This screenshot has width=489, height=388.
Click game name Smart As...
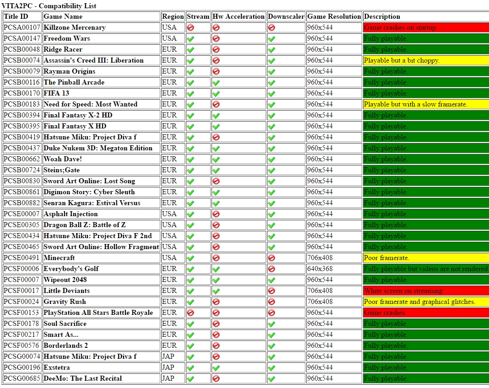coord(61,335)
